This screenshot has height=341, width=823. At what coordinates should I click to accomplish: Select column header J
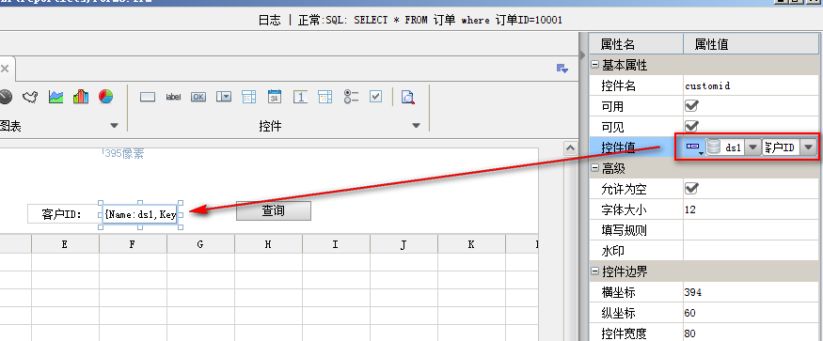tap(404, 244)
